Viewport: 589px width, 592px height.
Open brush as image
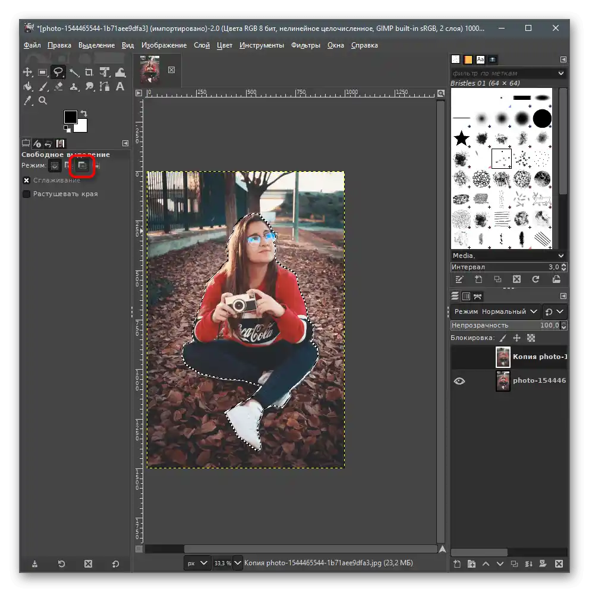[x=556, y=279]
